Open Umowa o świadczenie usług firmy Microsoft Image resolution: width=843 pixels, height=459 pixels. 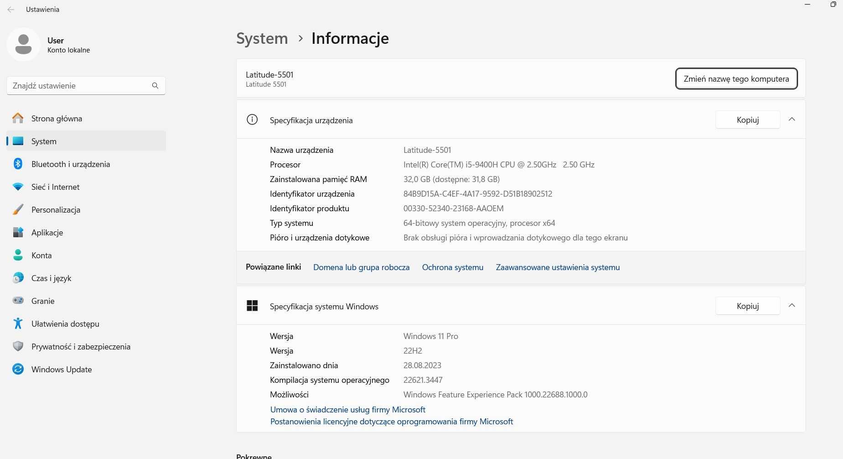(348, 409)
